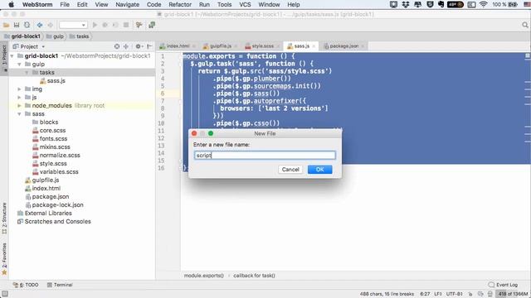Select Scratches and Consoles node
The width and height of the screenshot is (531, 298).
54,221
